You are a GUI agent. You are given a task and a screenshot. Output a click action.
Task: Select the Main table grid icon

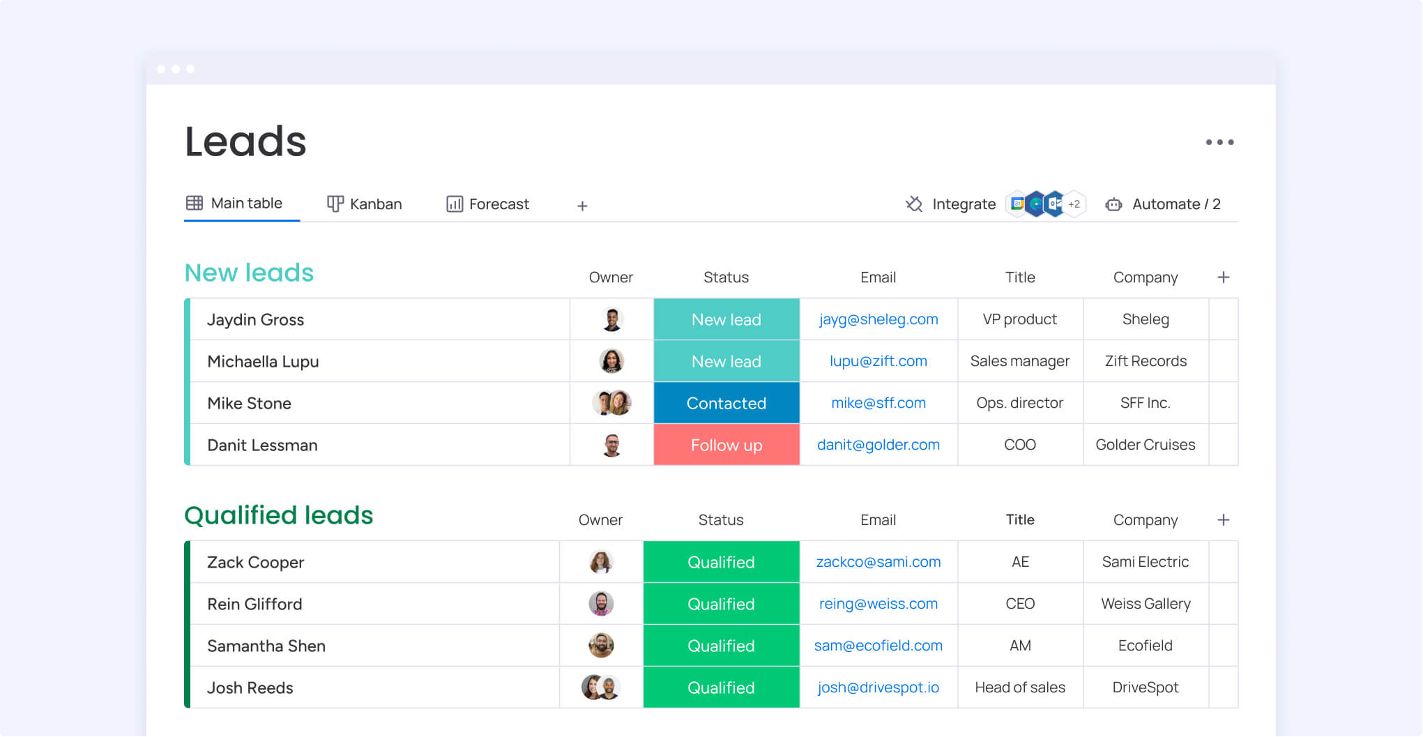194,203
